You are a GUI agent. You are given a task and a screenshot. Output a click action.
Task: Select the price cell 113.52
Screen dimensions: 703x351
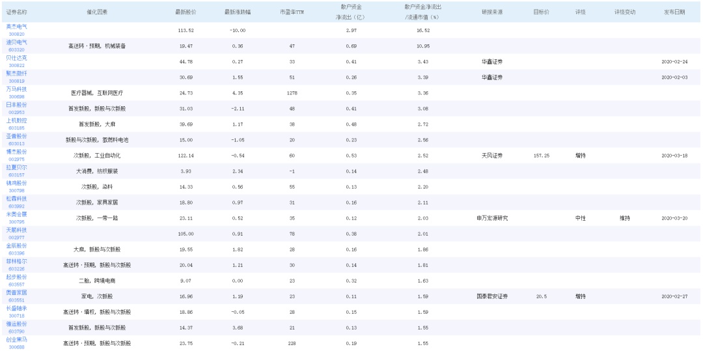[186, 31]
